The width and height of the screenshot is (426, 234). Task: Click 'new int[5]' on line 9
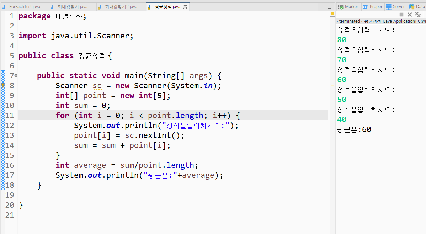[143, 96]
